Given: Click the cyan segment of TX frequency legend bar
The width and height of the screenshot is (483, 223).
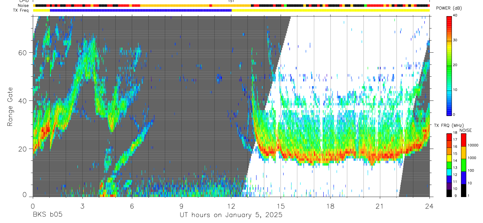Looking at the screenshot, I should point(449,173).
